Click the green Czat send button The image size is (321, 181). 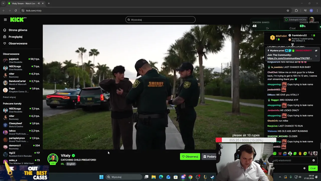coord(313,168)
